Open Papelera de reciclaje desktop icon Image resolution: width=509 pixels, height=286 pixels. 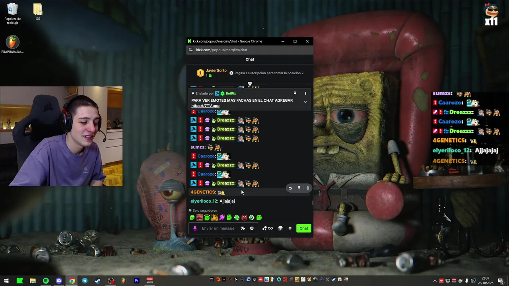click(13, 14)
